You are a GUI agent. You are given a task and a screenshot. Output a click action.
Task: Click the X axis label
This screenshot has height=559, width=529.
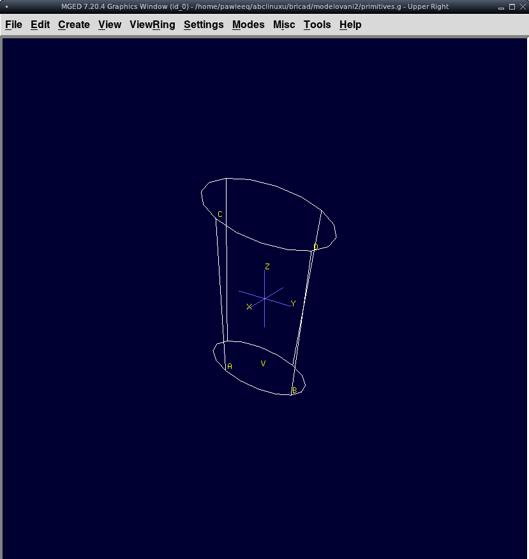click(249, 306)
